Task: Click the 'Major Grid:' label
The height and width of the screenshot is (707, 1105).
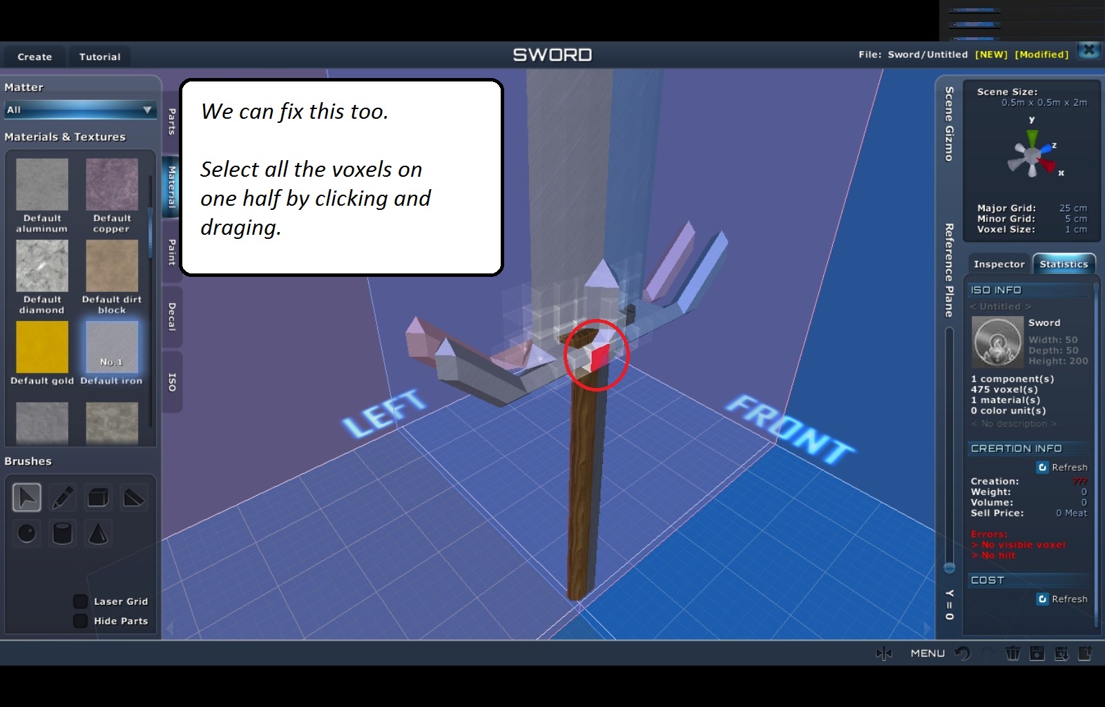Action: click(x=1006, y=208)
